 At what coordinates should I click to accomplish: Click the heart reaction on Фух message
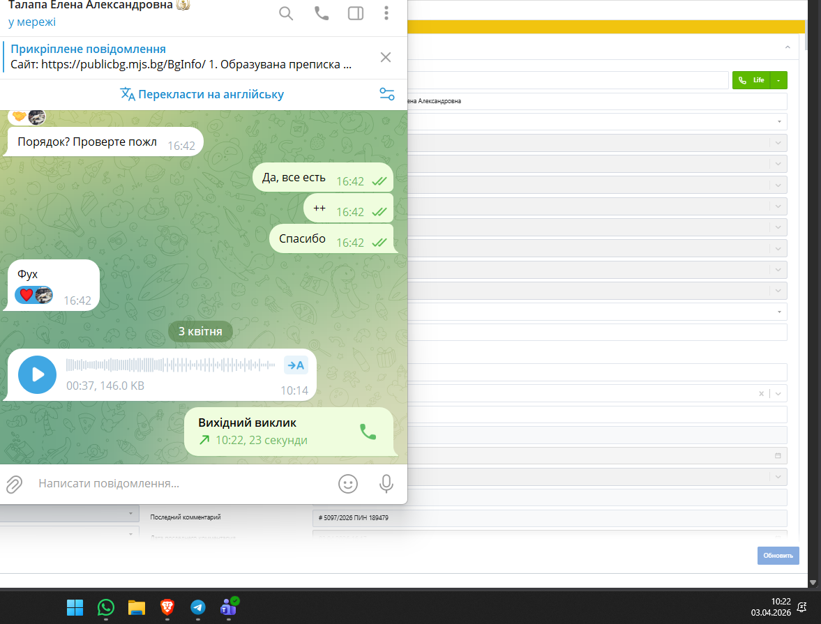(x=33, y=295)
